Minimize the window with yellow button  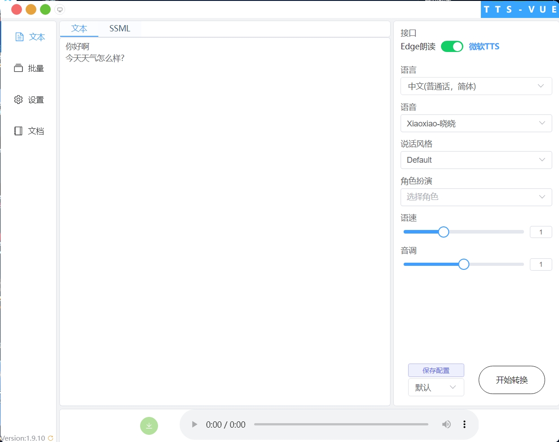pyautogui.click(x=31, y=9)
